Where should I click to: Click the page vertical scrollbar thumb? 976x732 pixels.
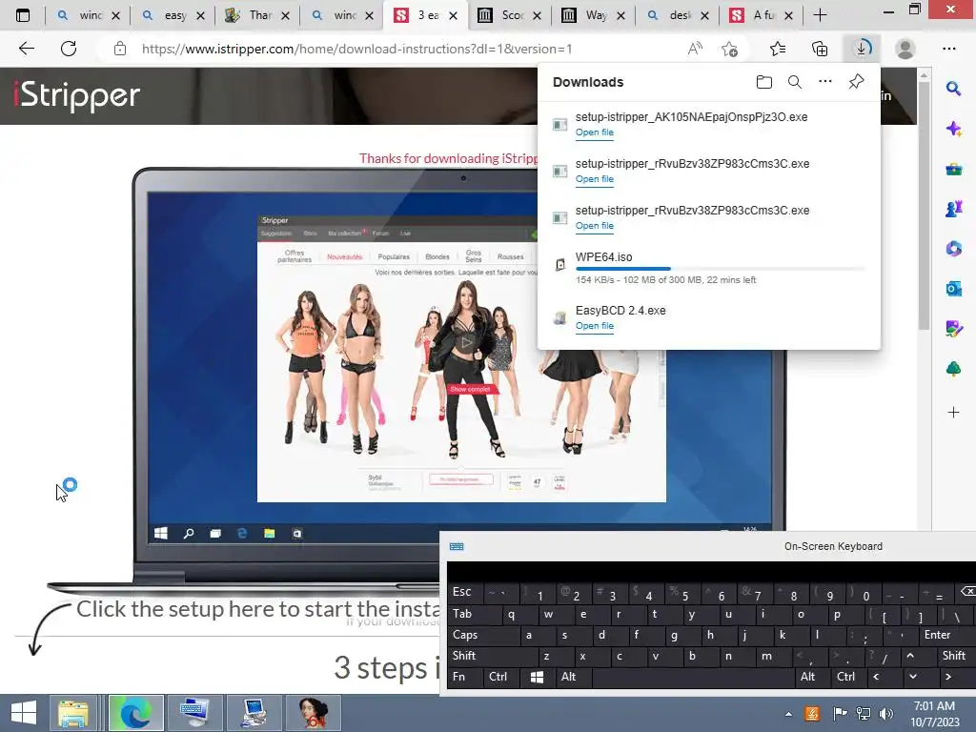[x=924, y=206]
